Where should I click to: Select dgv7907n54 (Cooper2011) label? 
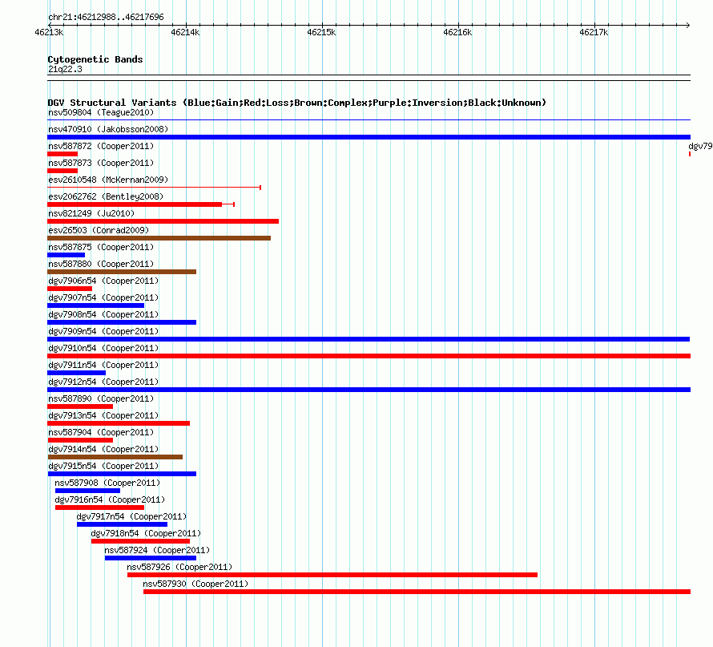click(x=103, y=297)
